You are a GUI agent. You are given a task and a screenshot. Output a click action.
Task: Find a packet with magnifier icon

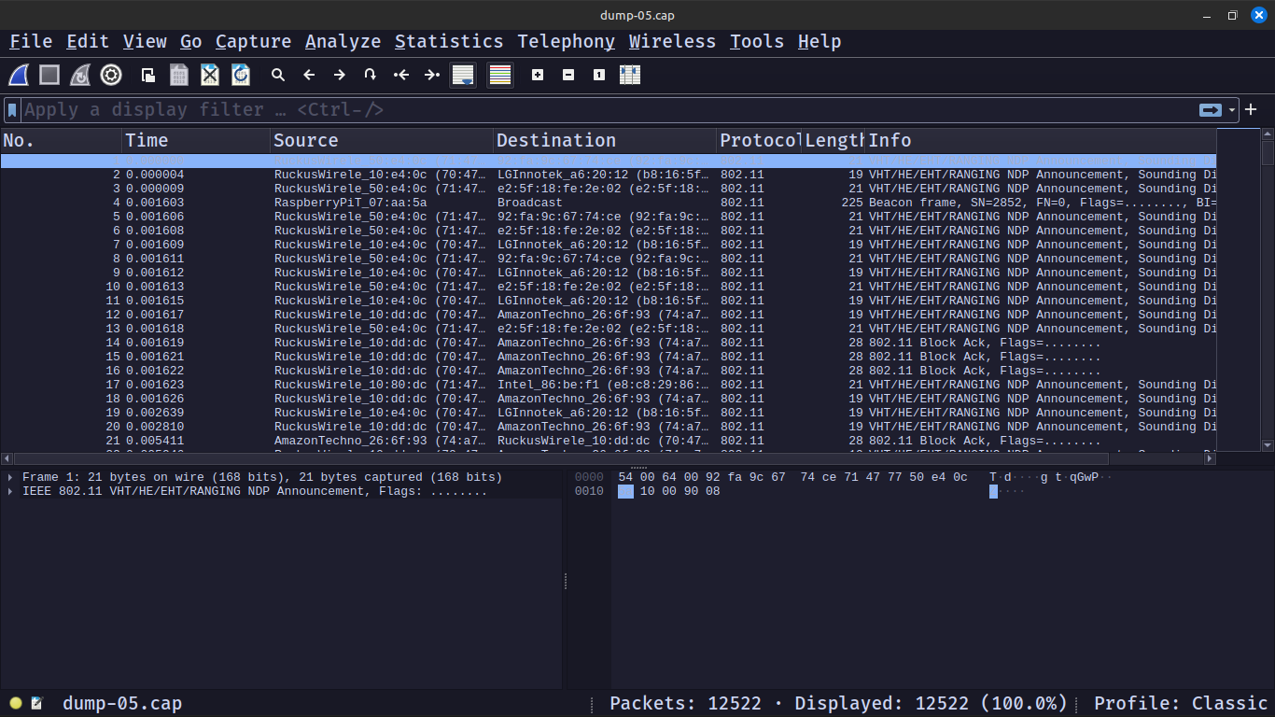click(278, 75)
